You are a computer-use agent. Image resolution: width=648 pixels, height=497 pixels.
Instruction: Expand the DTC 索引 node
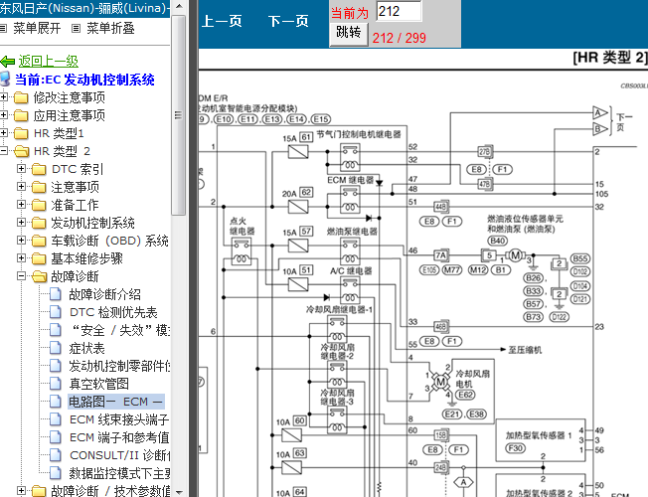click(22, 169)
